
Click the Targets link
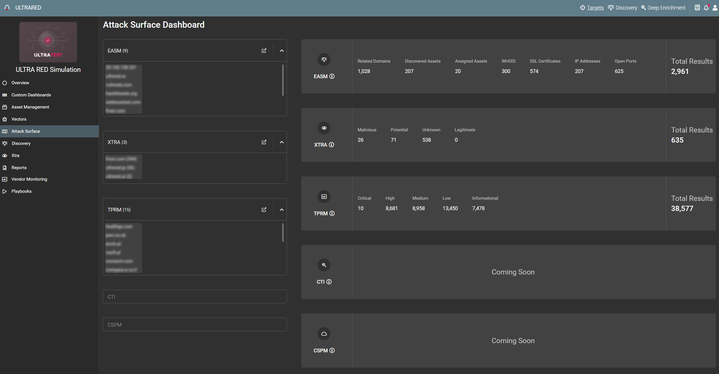click(x=595, y=8)
